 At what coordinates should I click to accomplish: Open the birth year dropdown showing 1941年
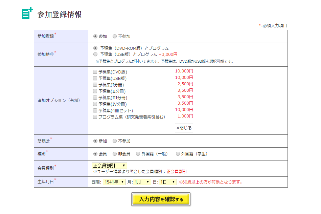114,182
